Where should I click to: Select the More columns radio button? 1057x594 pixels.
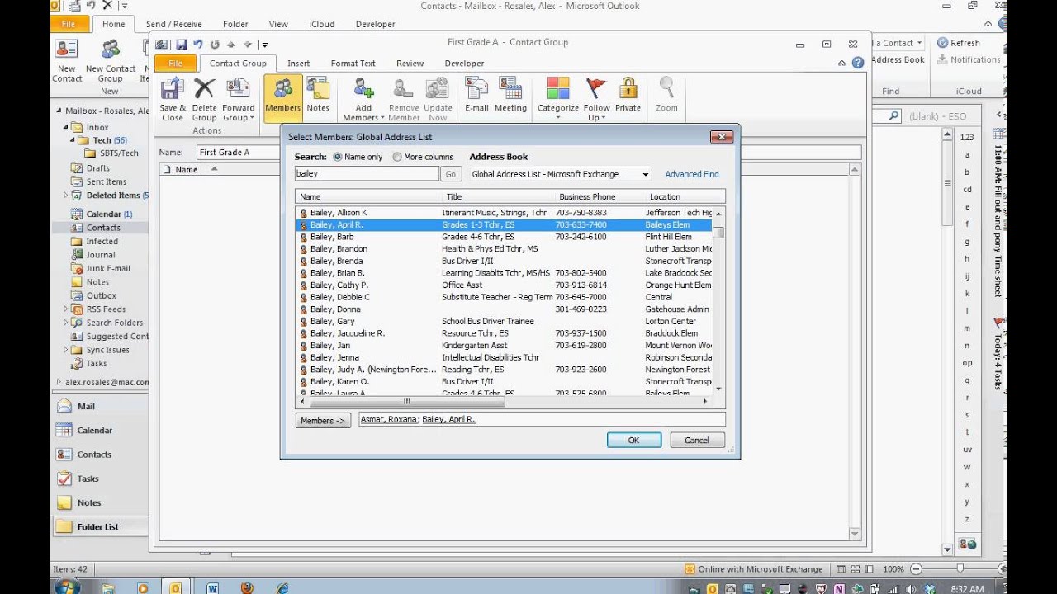[396, 156]
